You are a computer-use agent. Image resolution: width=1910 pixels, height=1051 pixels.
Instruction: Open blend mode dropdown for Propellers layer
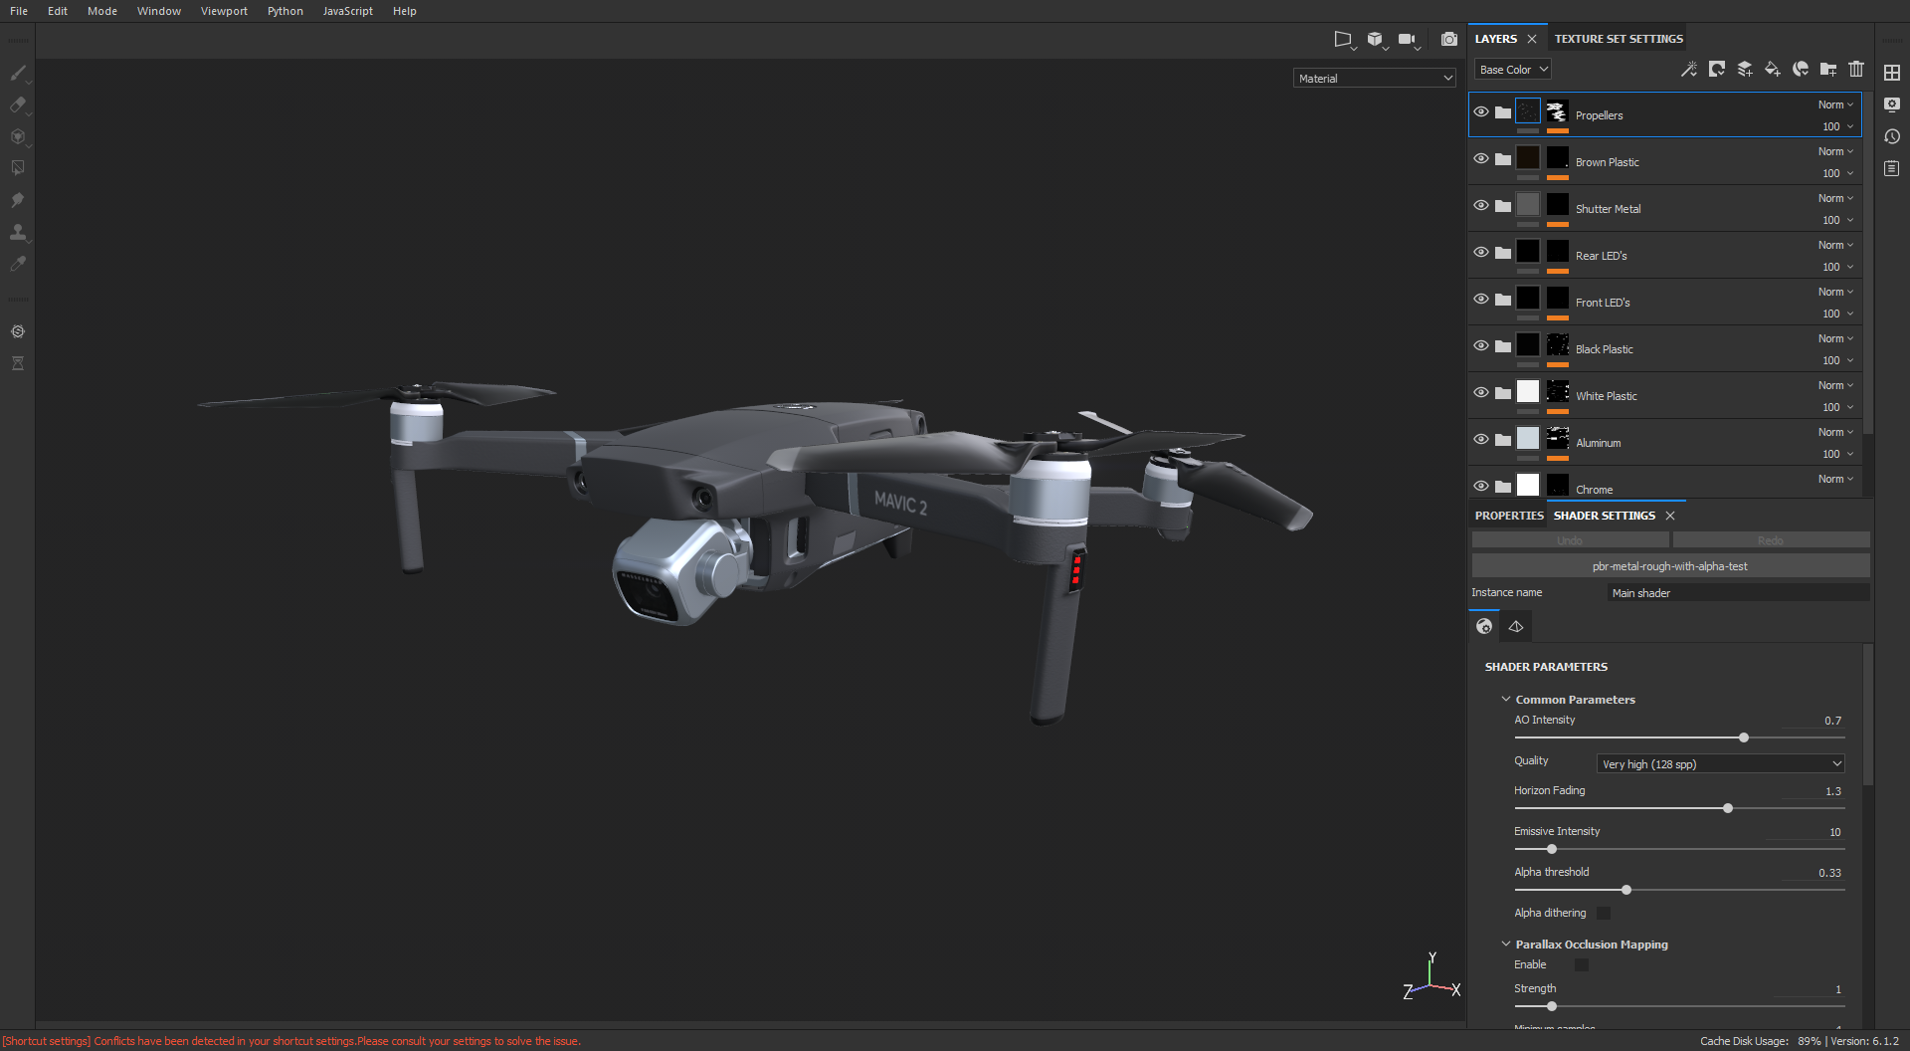1836,105
